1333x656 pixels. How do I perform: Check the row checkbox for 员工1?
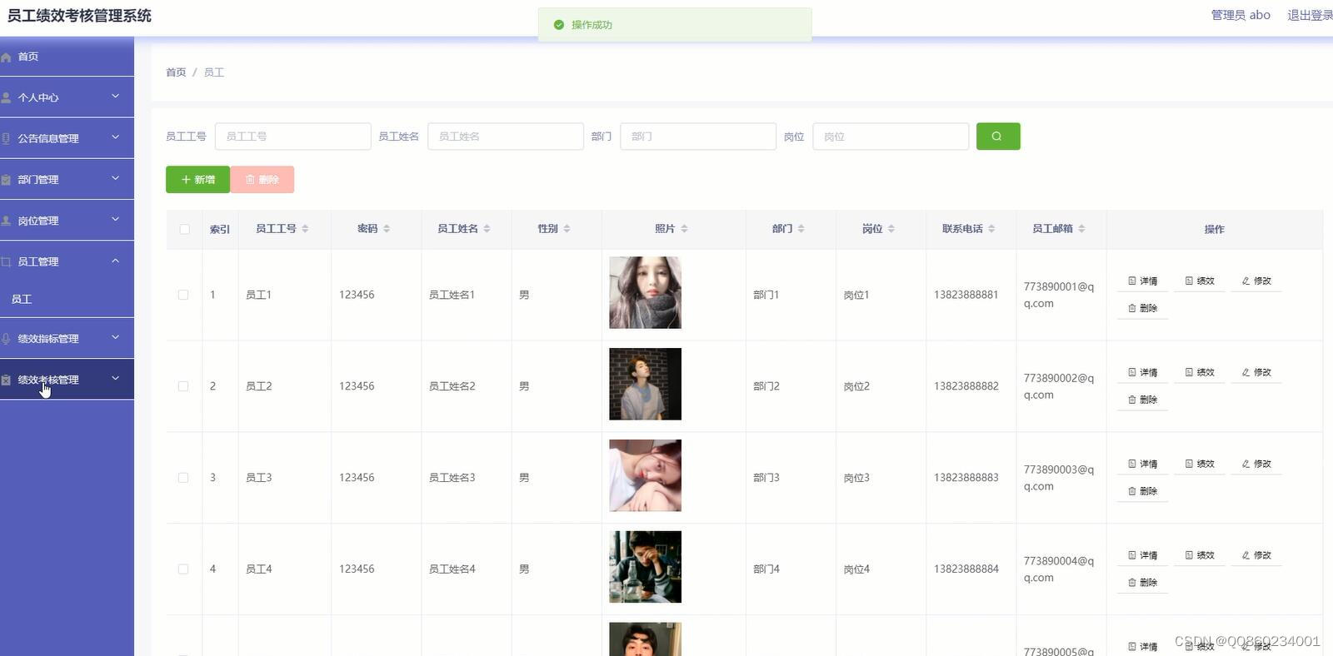(183, 295)
